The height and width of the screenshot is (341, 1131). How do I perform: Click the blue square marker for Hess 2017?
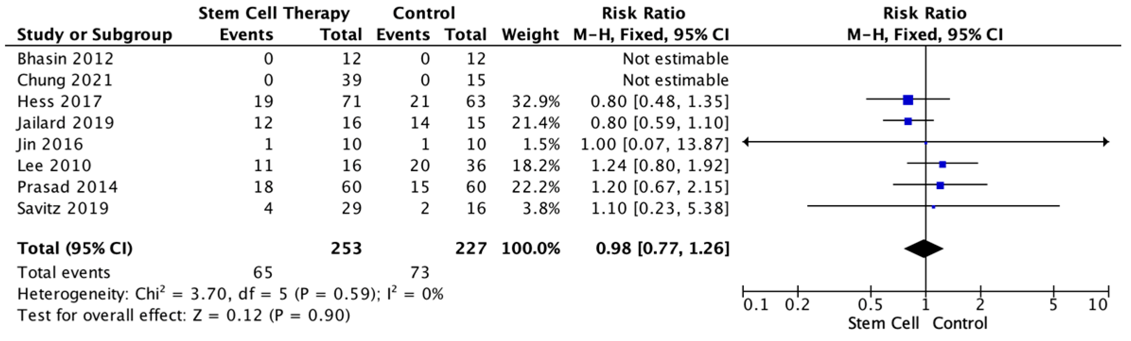click(908, 100)
